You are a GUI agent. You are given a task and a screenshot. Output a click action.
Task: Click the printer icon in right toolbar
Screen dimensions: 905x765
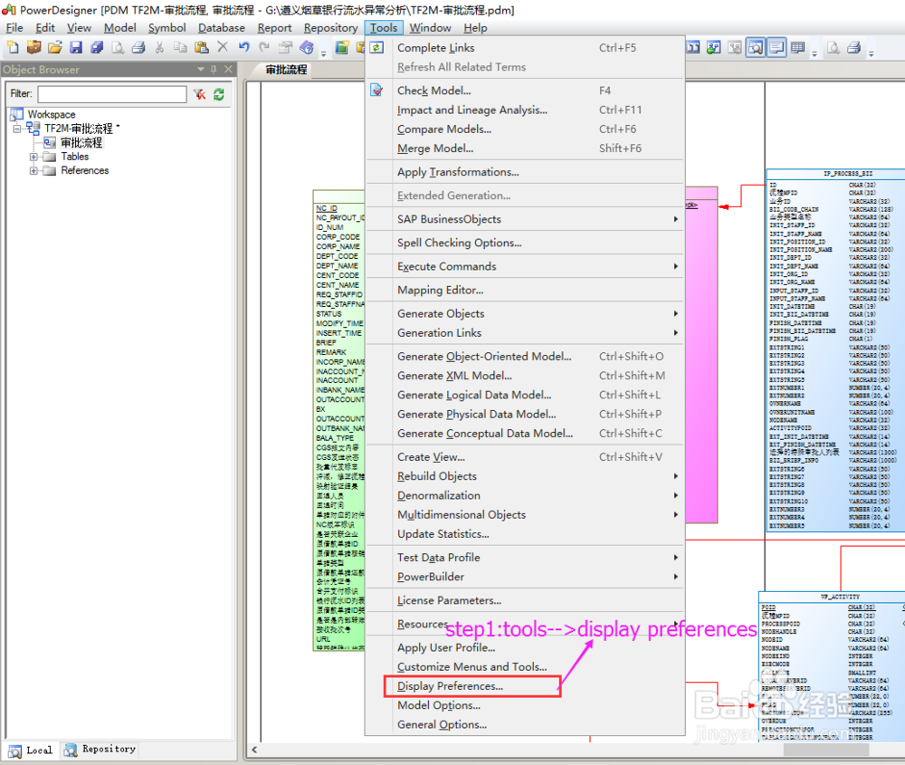coord(854,47)
